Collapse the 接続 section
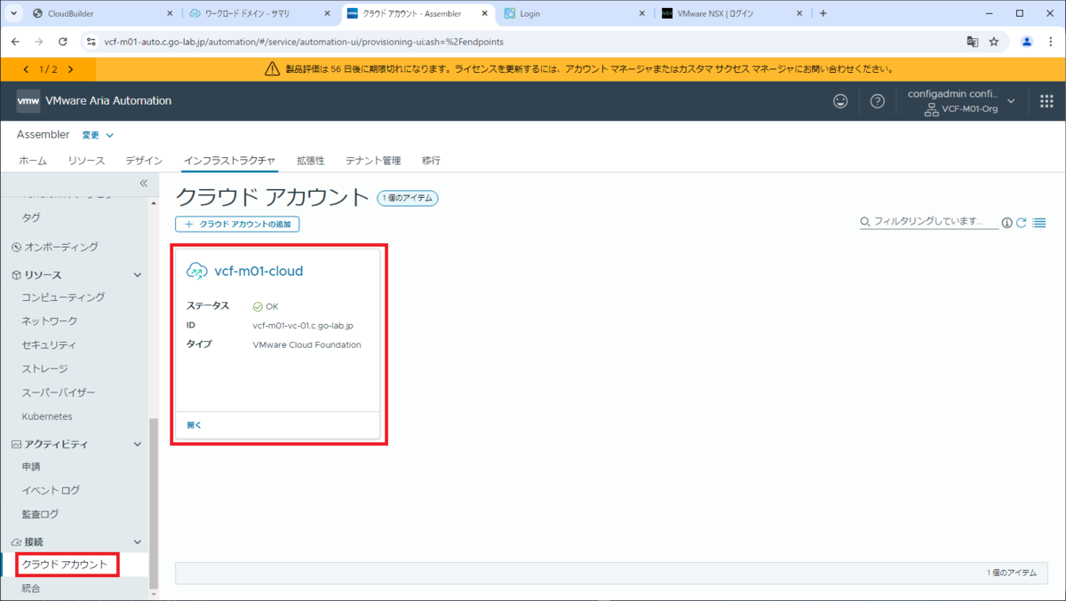Screen dimensions: 1066x601 point(137,542)
